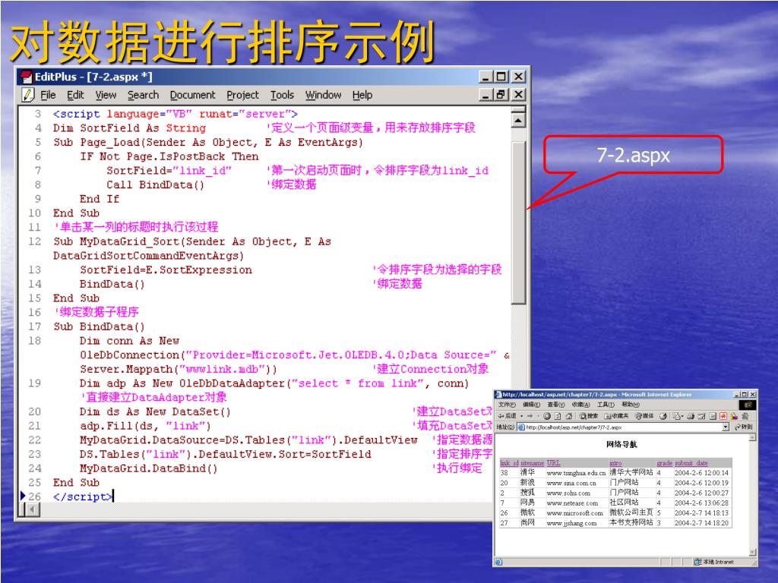Click the Discuss icon in IE toolbar
Screen dimensions: 778x583
pos(713,416)
